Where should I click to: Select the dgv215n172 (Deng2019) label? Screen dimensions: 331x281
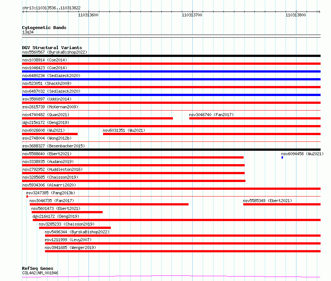pyautogui.click(x=46, y=122)
